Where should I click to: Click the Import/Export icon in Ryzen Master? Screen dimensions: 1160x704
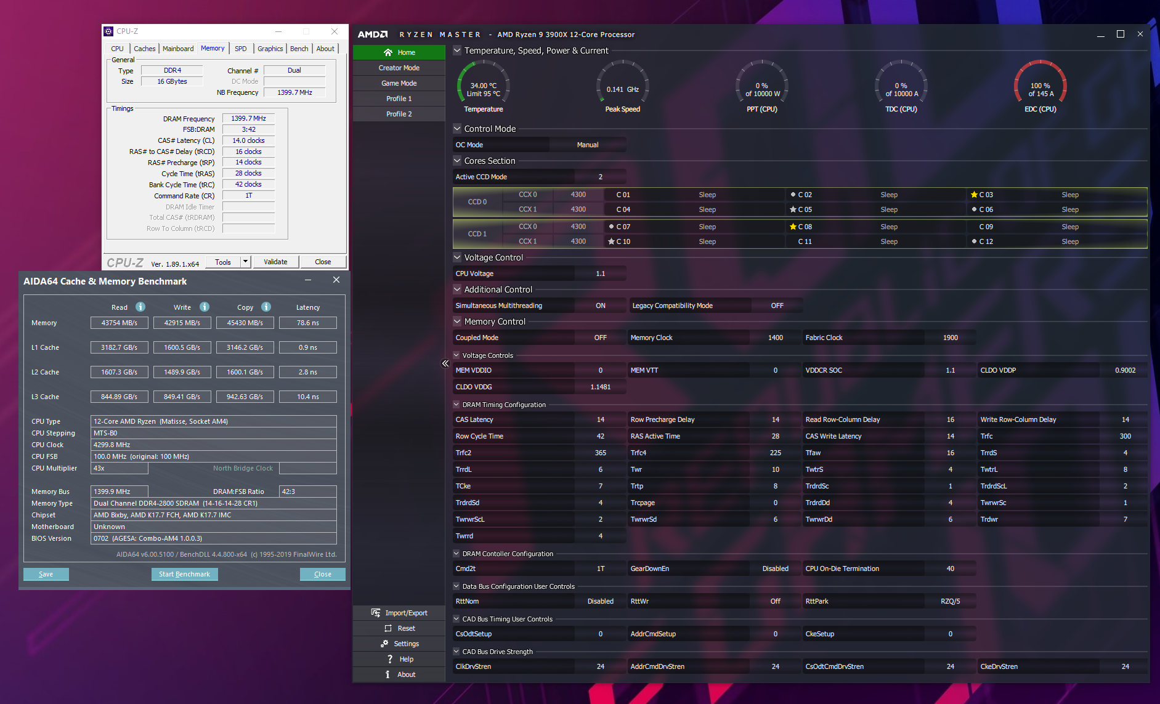(376, 613)
